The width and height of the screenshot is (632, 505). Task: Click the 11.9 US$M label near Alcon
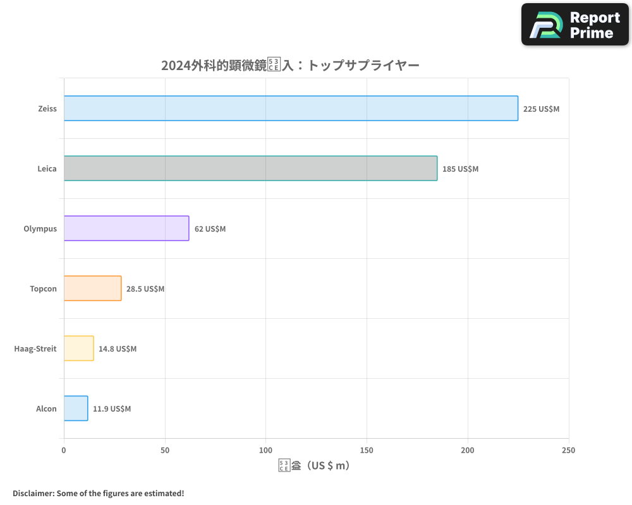click(112, 408)
